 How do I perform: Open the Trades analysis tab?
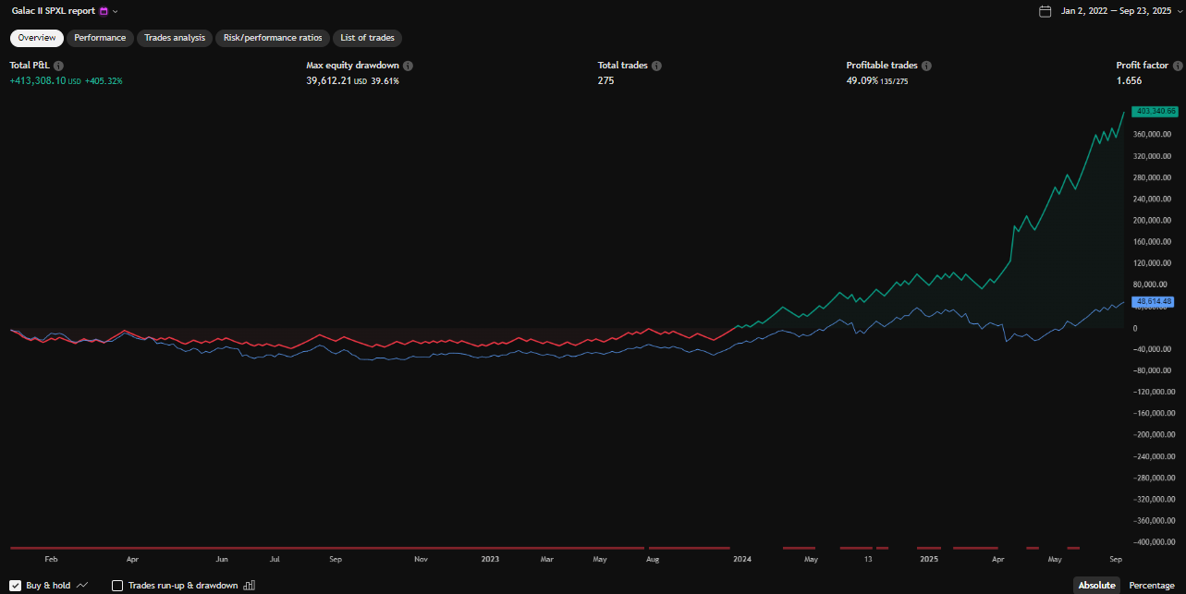(x=175, y=38)
